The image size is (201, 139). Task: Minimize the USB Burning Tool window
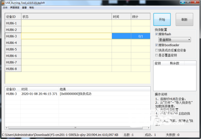click(183, 2)
